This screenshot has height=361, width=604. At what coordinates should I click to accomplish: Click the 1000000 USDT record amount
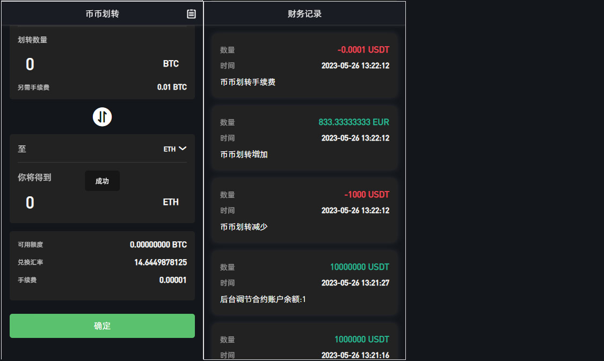pyautogui.click(x=361, y=339)
